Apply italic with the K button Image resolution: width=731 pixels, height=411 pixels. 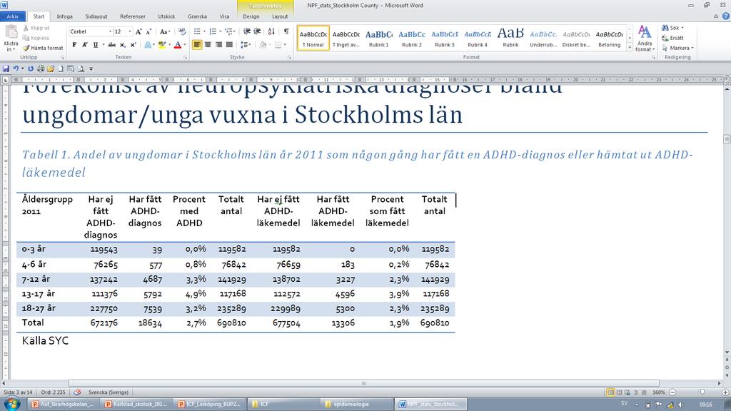[84, 45]
